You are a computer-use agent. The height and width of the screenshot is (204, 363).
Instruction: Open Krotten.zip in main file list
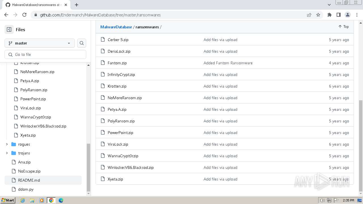pyautogui.click(x=117, y=86)
